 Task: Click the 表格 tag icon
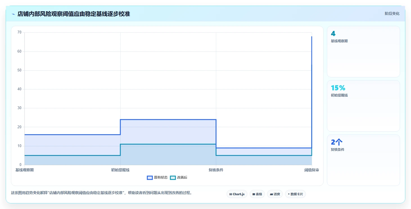pos(254,194)
